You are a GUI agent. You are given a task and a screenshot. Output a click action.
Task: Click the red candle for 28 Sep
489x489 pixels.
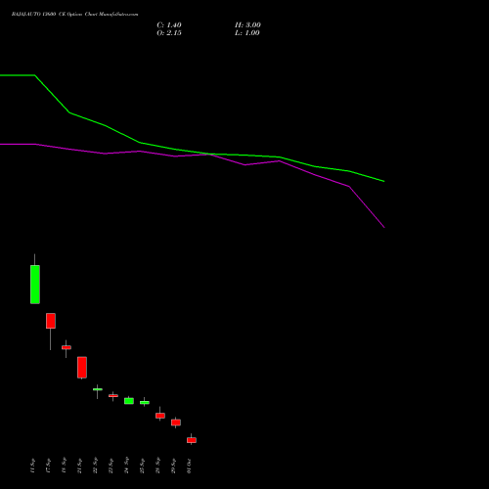click(160, 416)
